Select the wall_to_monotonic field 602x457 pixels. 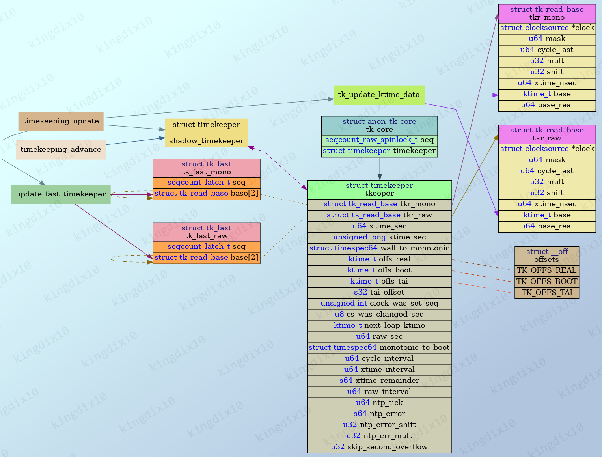(379, 249)
